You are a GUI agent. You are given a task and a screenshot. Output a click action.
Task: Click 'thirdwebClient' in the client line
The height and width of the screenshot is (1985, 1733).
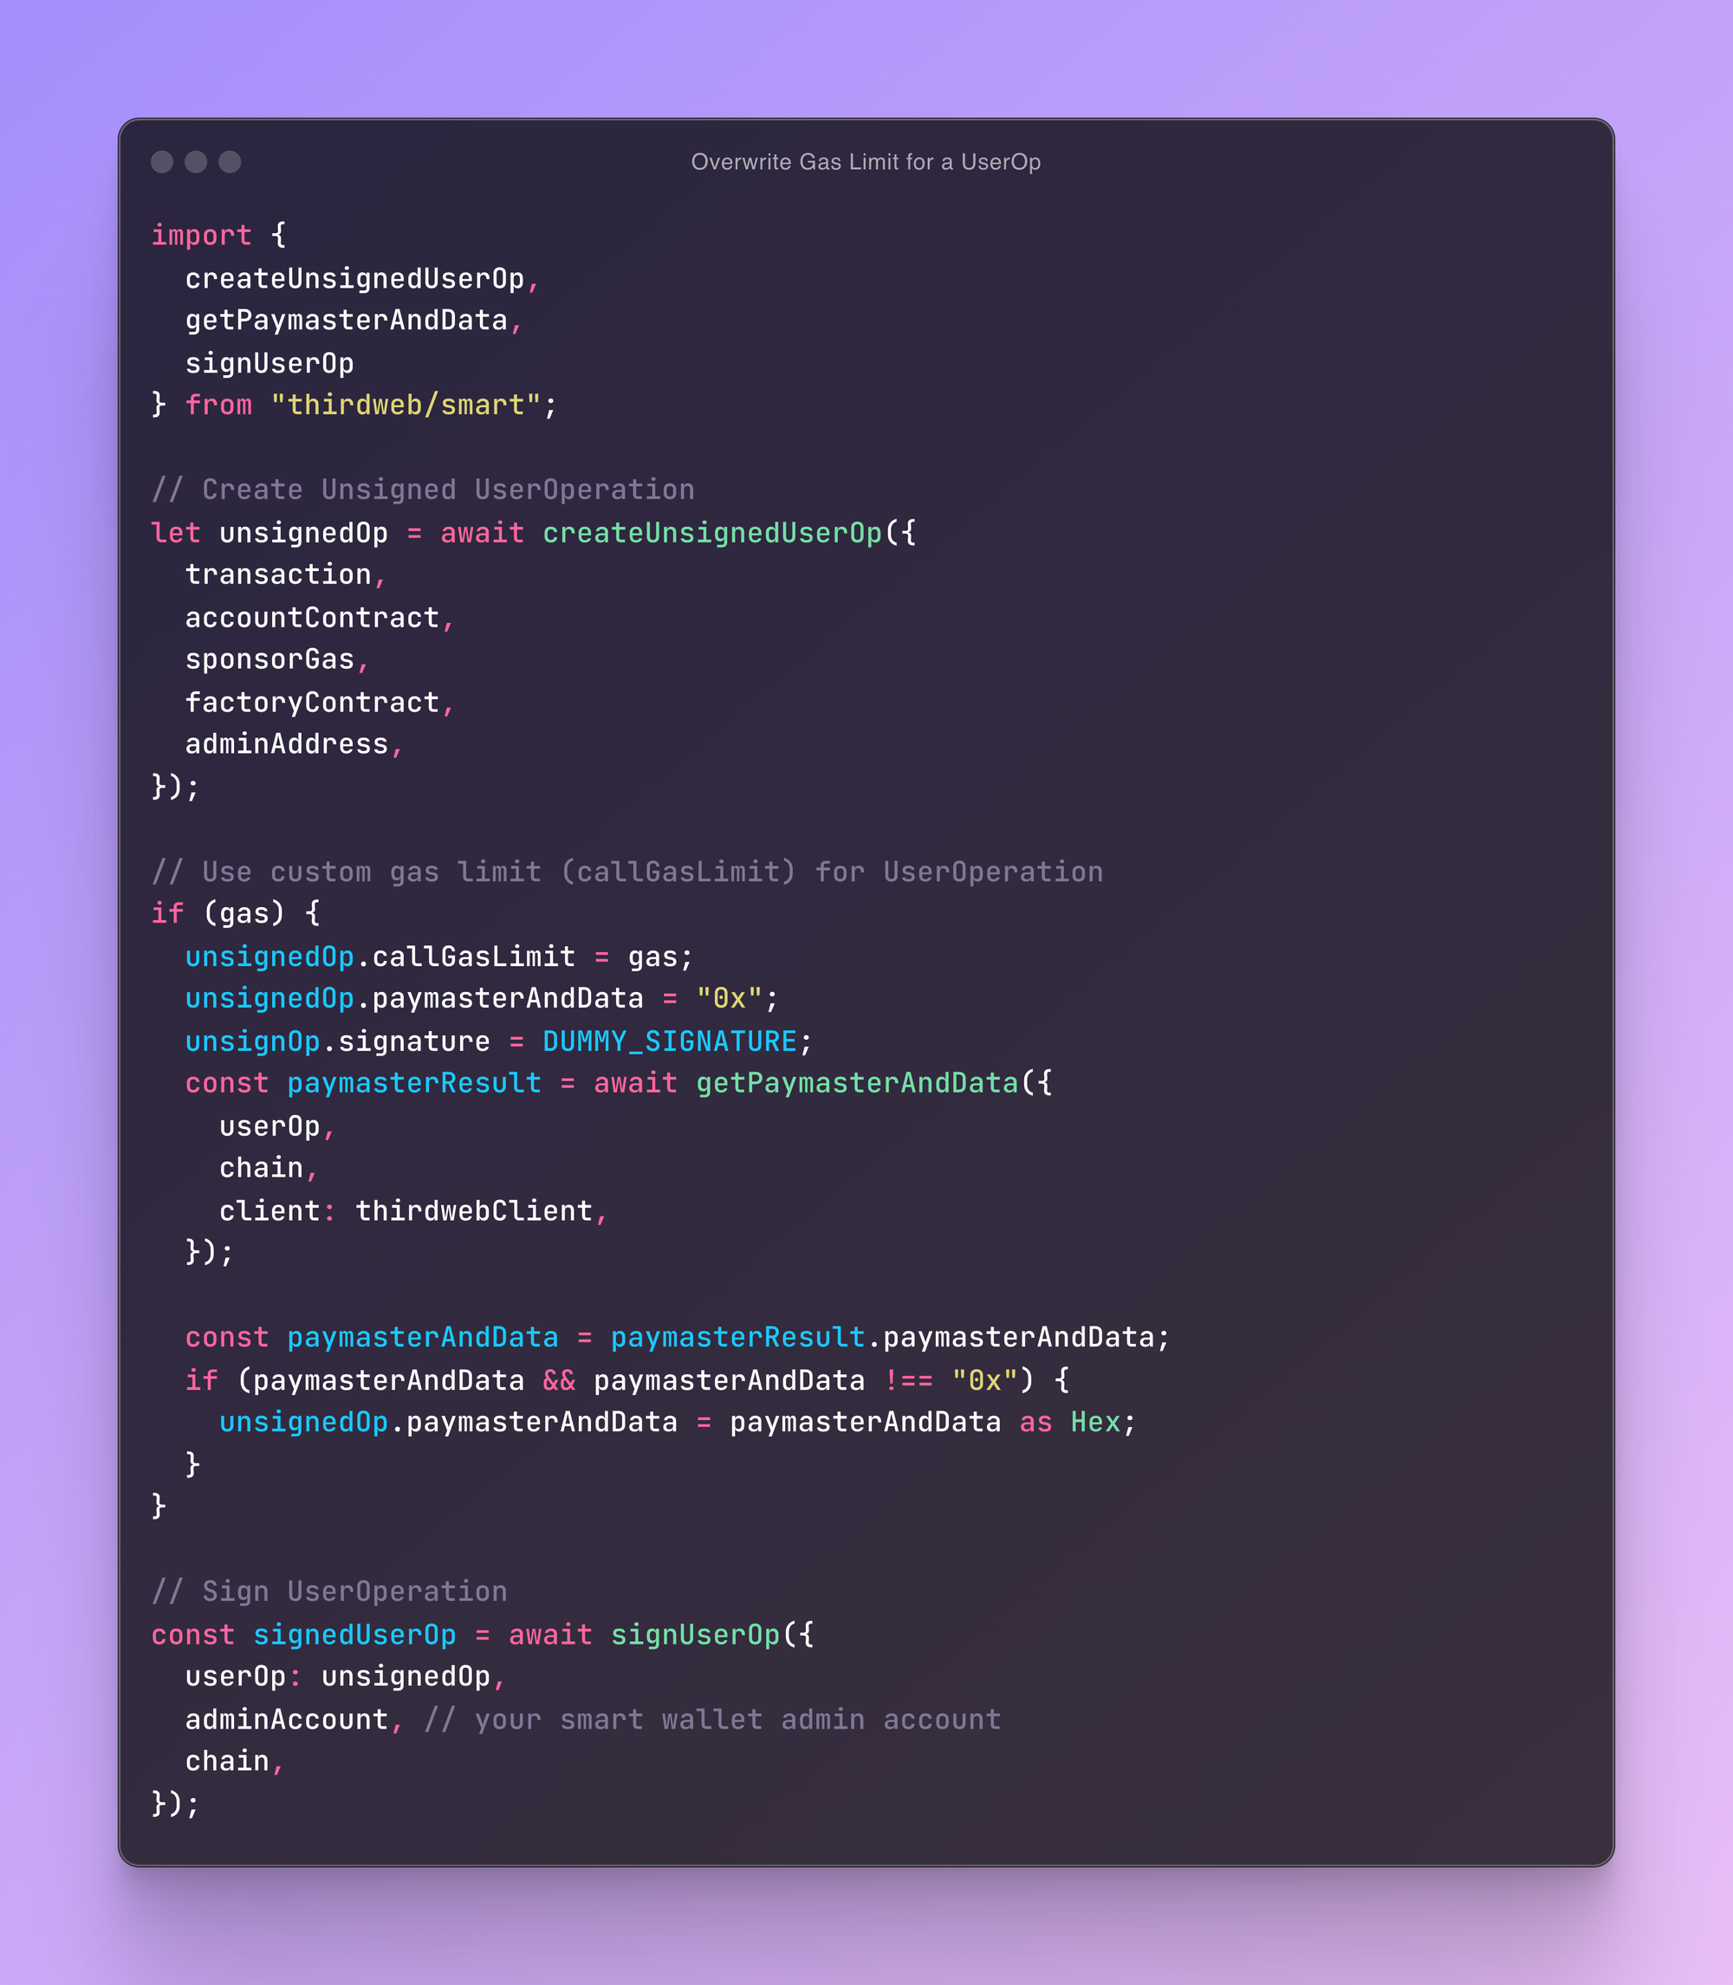point(474,1210)
